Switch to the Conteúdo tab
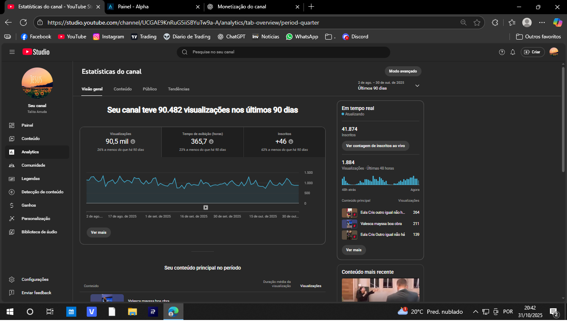Image resolution: width=567 pixels, height=330 pixels. pos(123,89)
